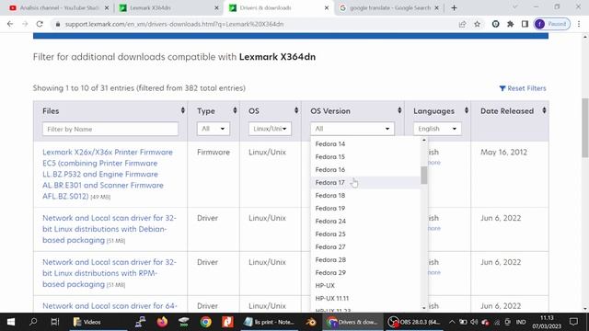Pick Fedora 27 from list
The image size is (589, 331).
point(365,247)
